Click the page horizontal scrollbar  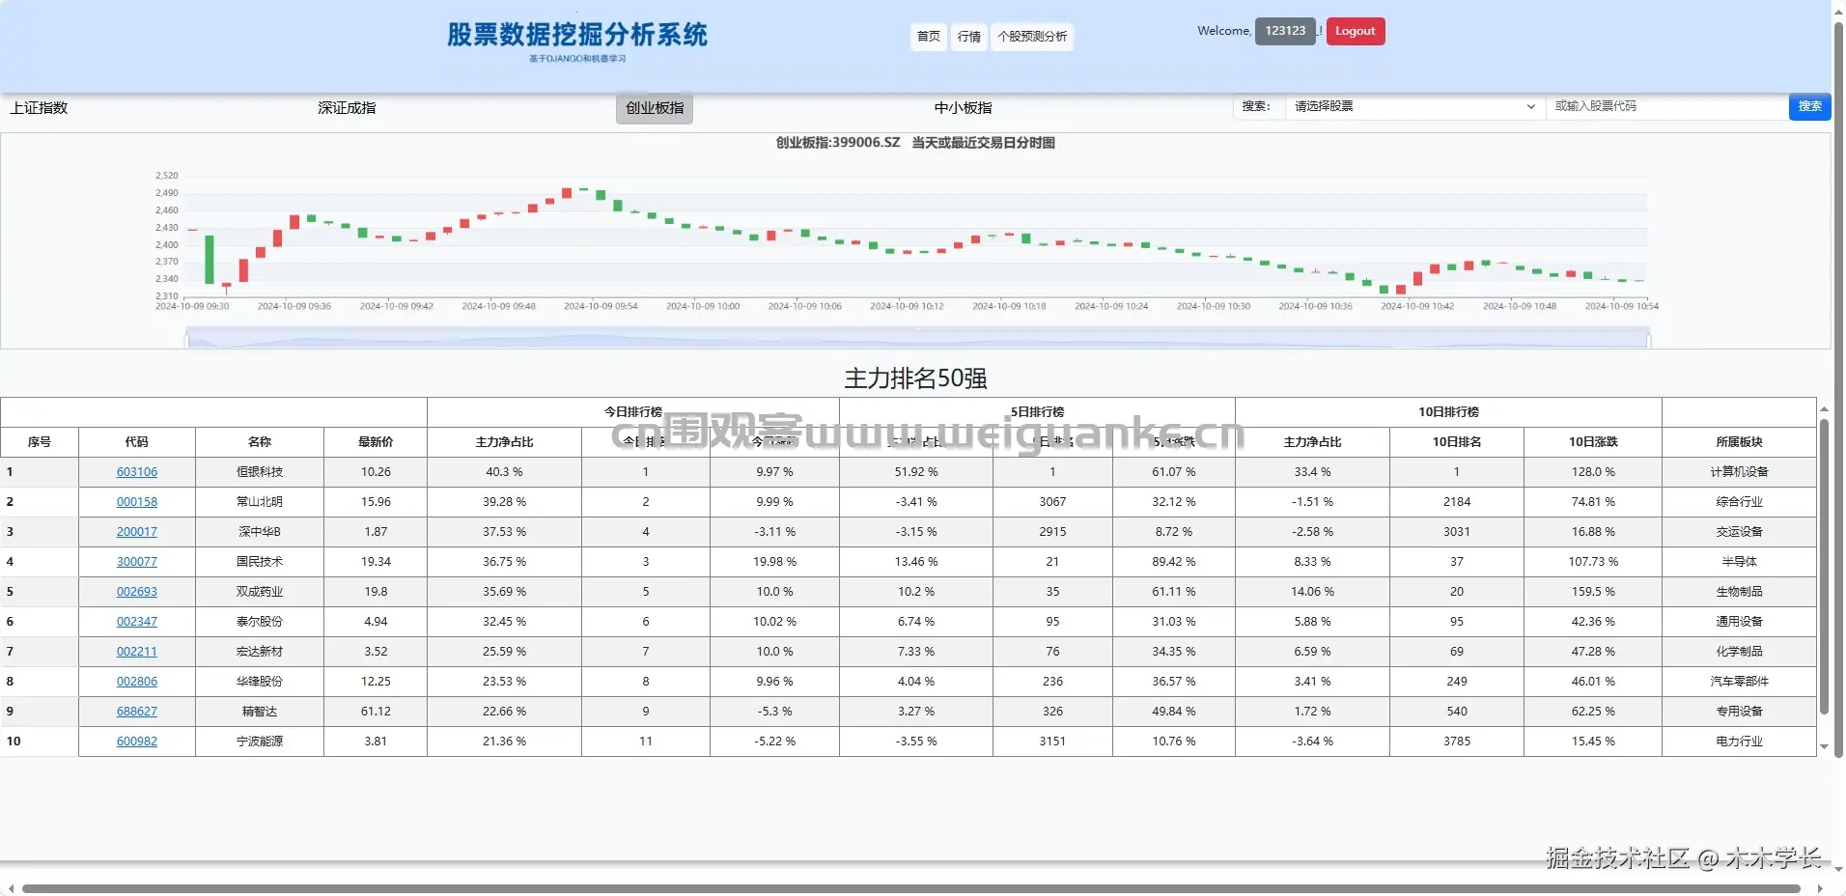tap(910, 888)
